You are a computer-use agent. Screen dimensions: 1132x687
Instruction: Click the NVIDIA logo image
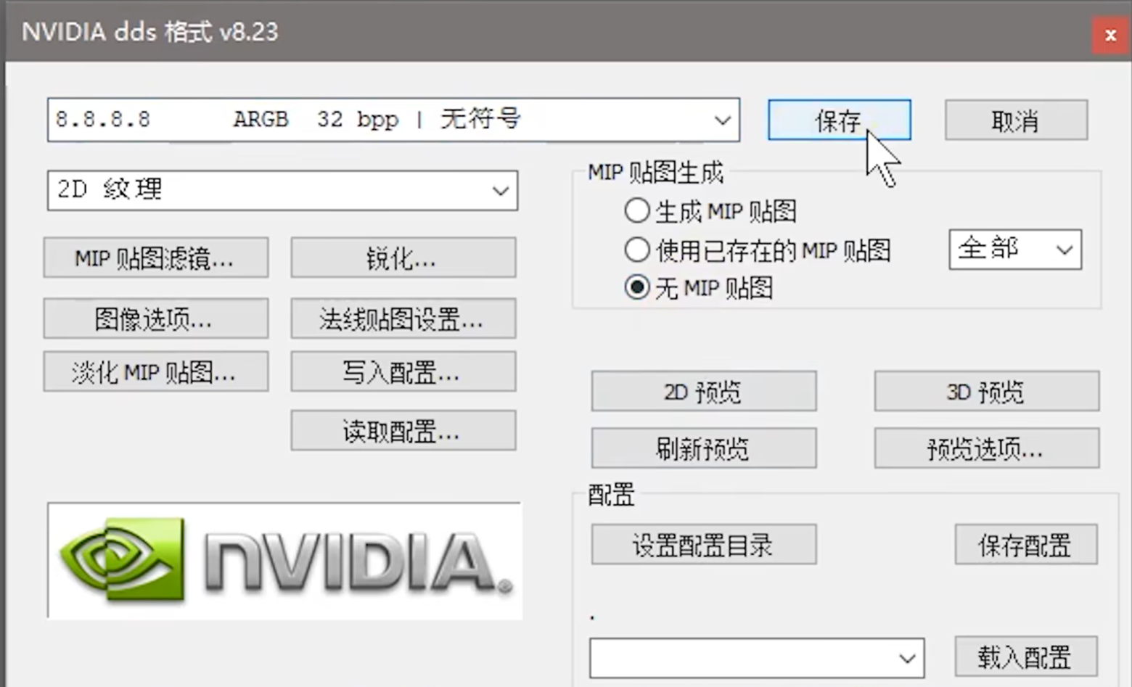coord(284,561)
